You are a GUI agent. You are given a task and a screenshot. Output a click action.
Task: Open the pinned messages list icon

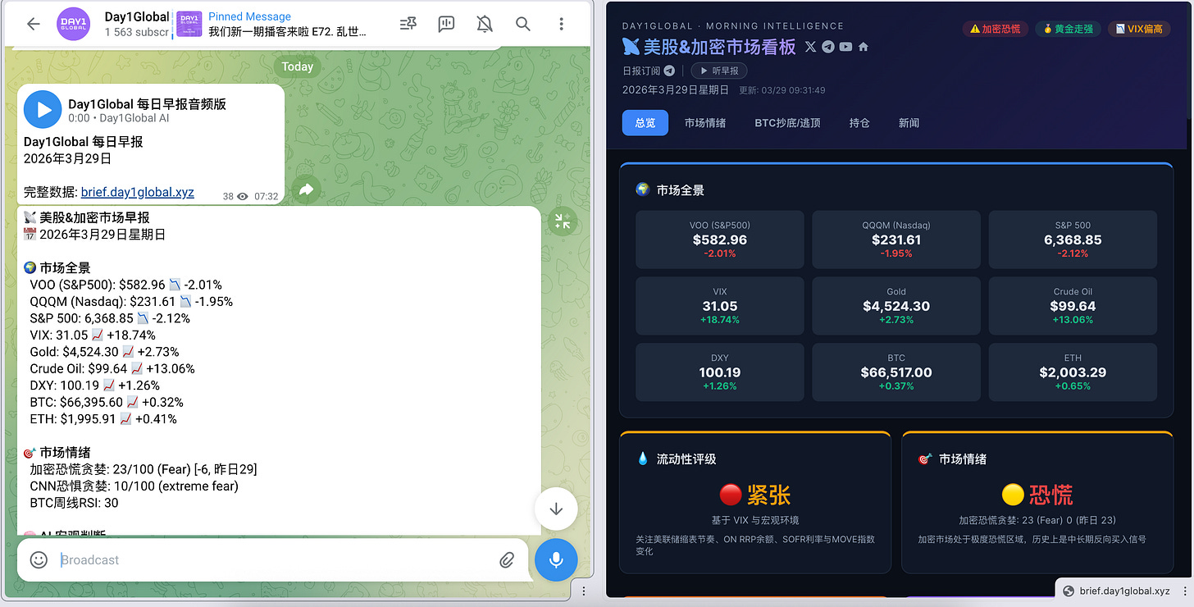click(408, 24)
